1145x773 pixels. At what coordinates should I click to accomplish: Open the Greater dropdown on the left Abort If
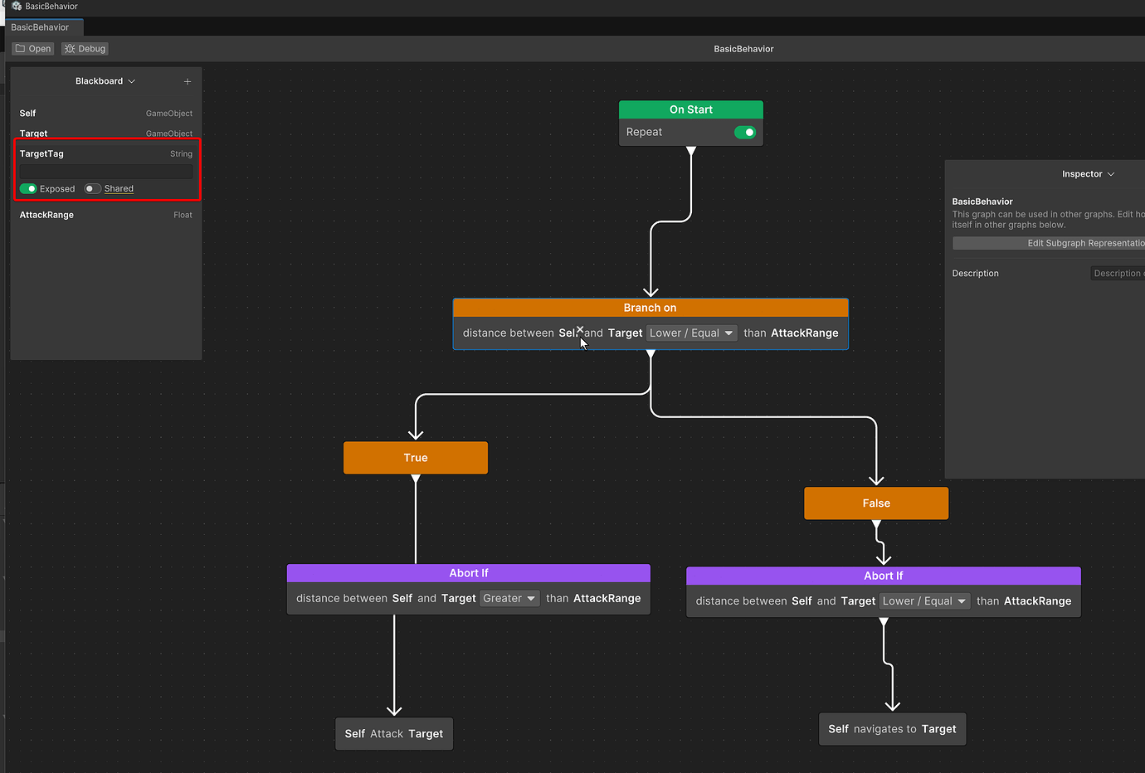pos(509,598)
